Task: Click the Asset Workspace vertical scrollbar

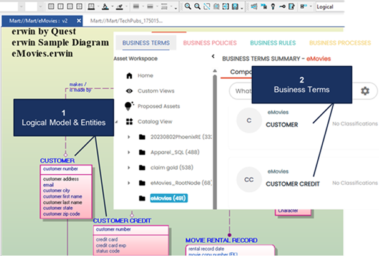Action: [215, 140]
